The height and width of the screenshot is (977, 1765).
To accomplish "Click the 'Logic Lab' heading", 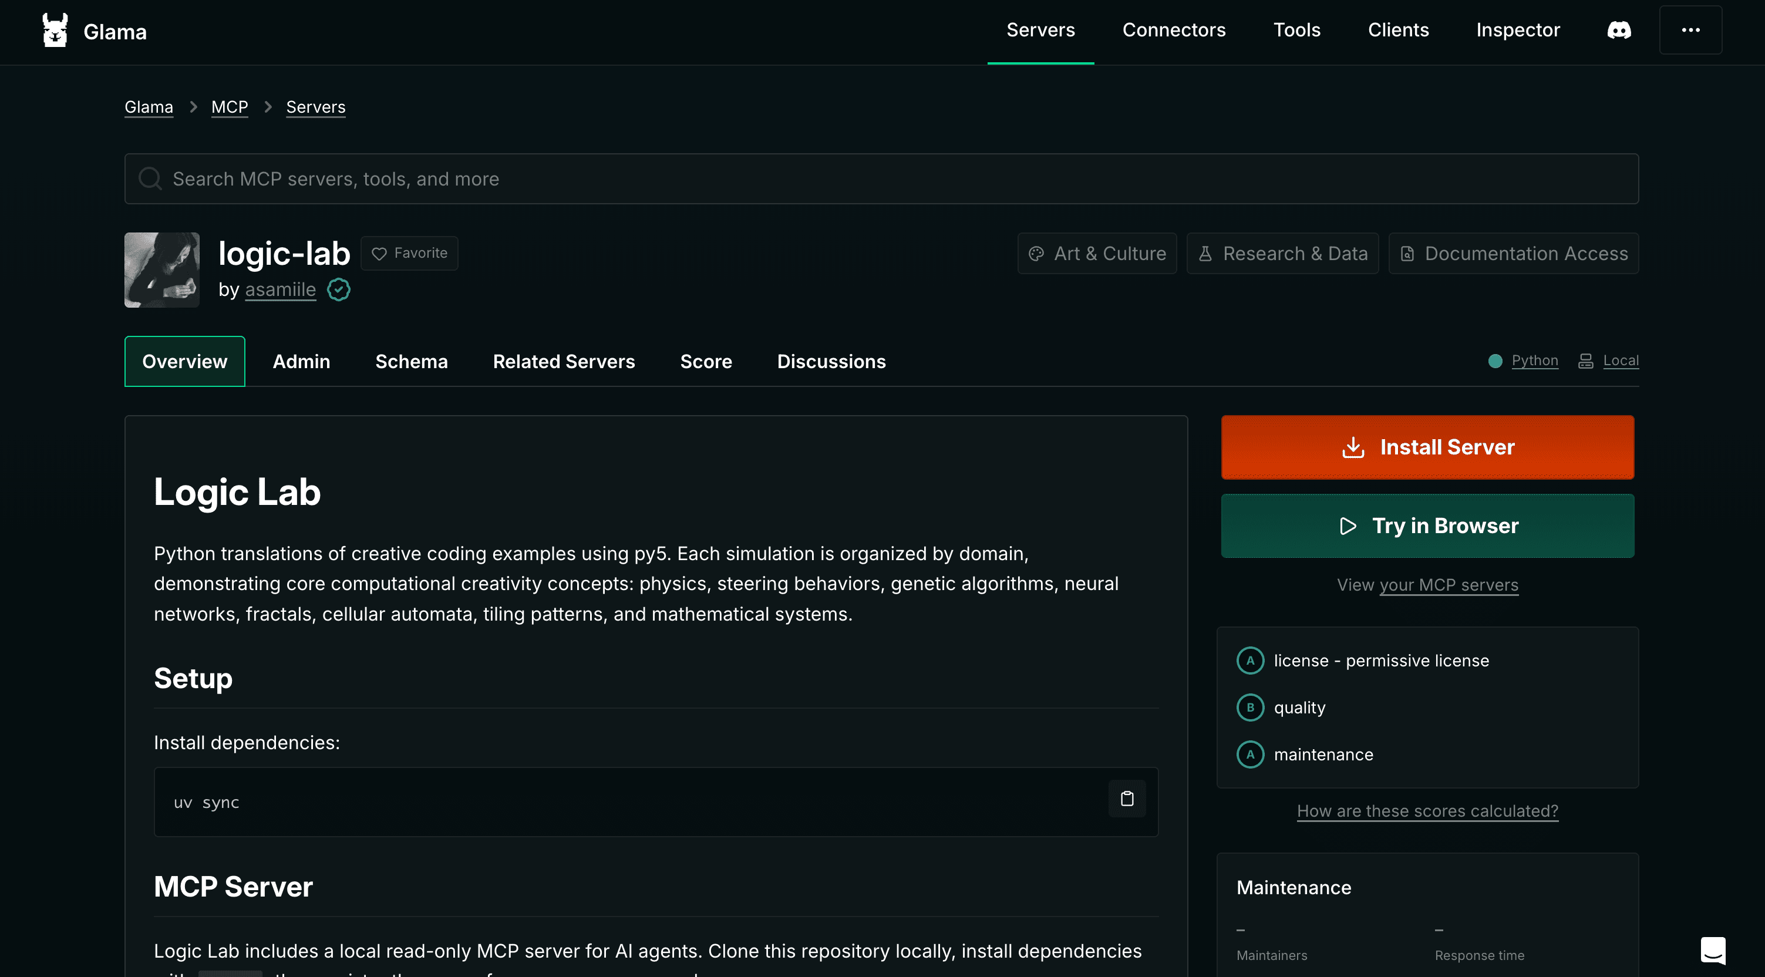I will tap(237, 492).
